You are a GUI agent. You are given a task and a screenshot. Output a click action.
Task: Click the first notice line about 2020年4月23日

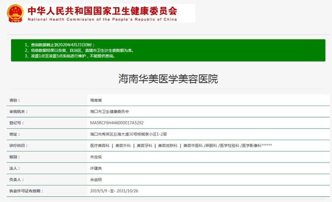pyautogui.click(x=59, y=44)
